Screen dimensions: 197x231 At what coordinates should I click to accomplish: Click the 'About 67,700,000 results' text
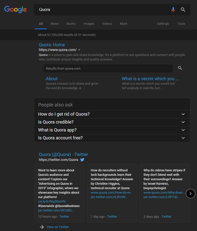point(67,35)
